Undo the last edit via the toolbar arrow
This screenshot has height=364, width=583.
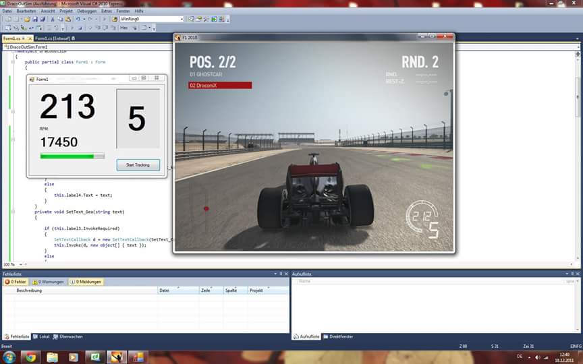(x=78, y=19)
